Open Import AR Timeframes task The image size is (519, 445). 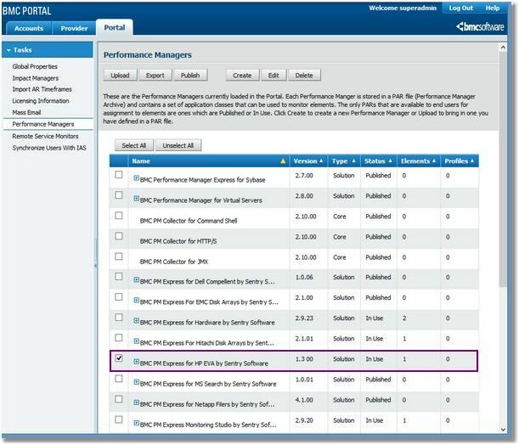(x=42, y=89)
